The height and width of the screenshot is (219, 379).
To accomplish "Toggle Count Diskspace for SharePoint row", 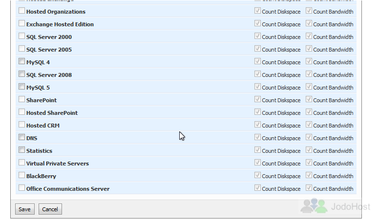I will (x=257, y=99).
